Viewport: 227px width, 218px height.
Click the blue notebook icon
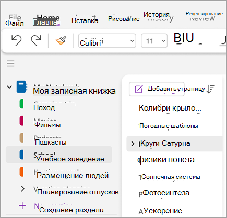coord(22,86)
